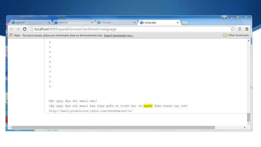This screenshot has height=147, width=261.
Task: Expand the Other bookmarks folder
Action: click(x=236, y=35)
